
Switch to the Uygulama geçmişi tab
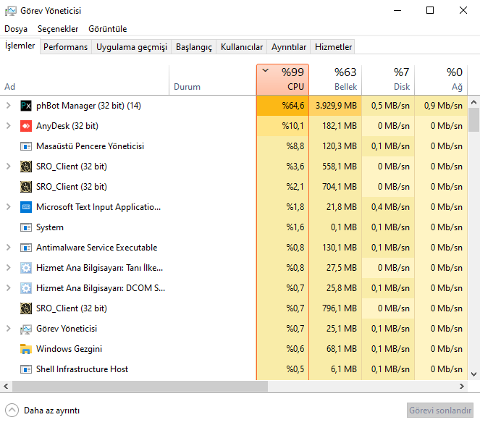click(x=132, y=47)
